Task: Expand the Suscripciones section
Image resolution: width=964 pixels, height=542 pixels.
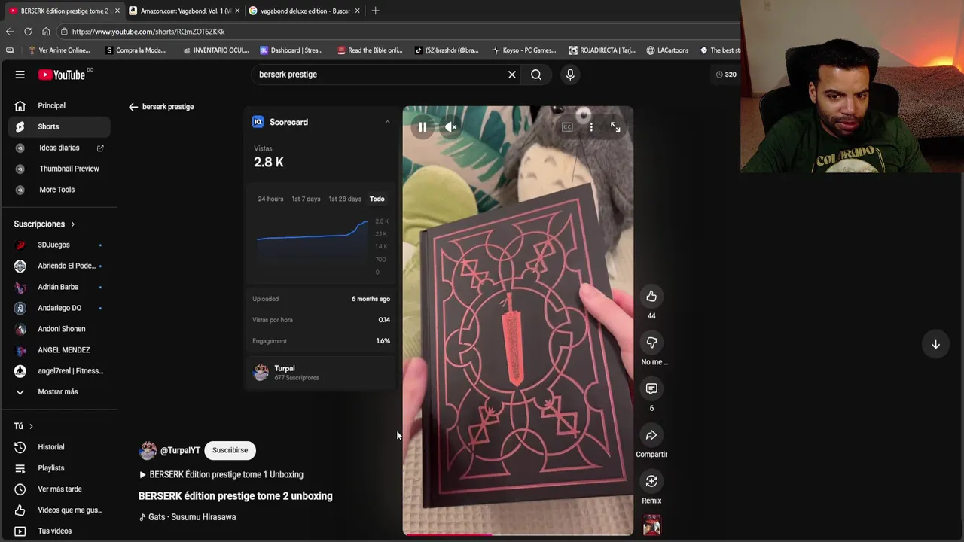Action: 44,224
